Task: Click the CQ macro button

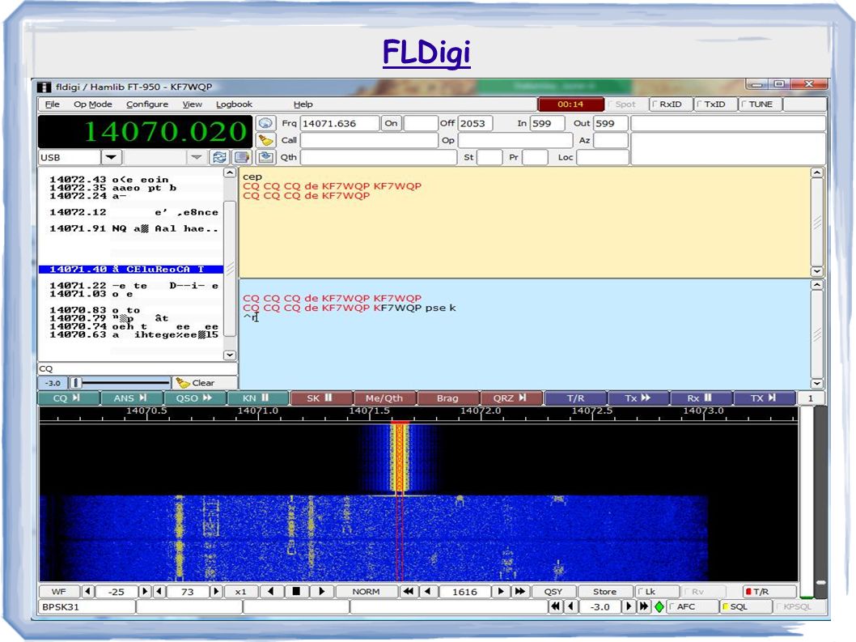Action: 68,398
